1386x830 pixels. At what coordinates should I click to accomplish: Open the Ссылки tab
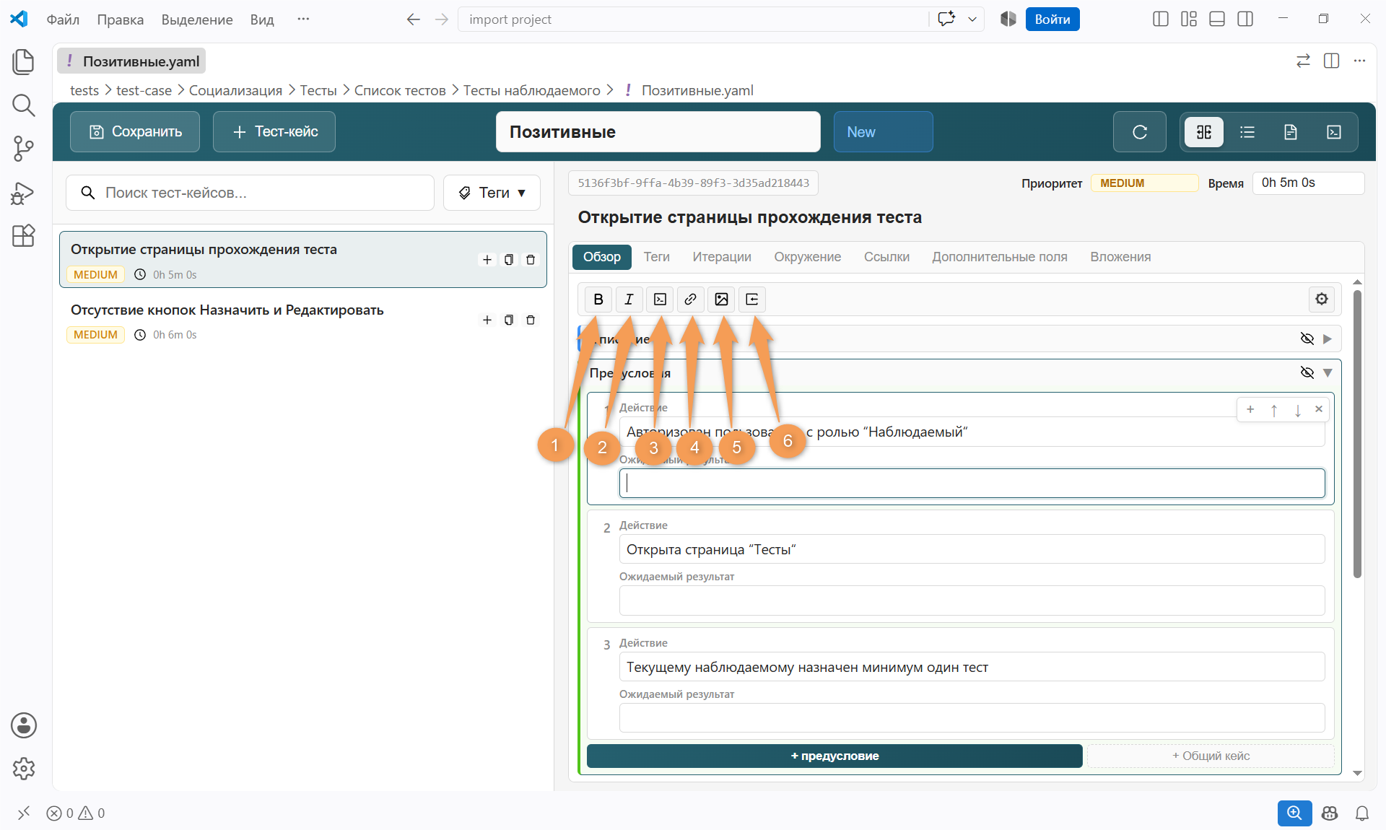pos(886,257)
